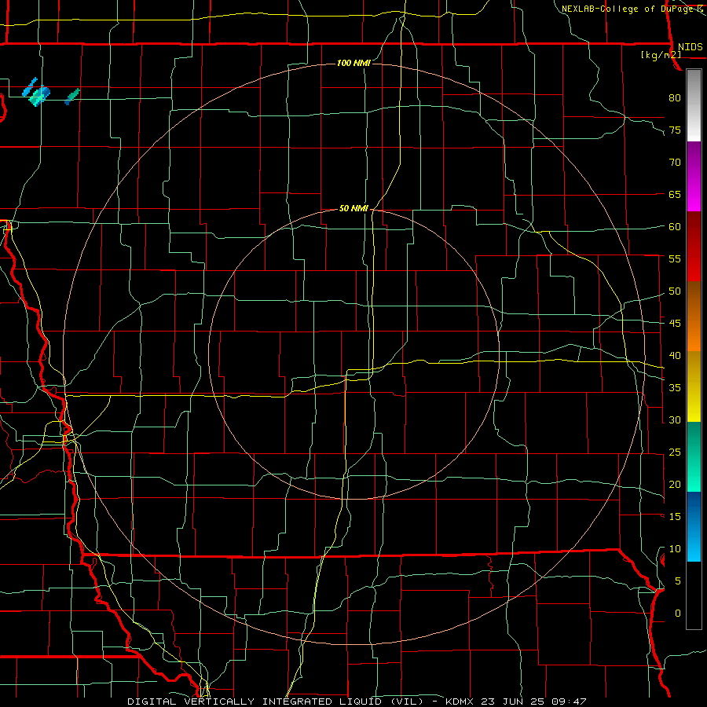This screenshot has width=707, height=707.
Task: Pick the dark red segment of the color bar
Action: point(694,246)
